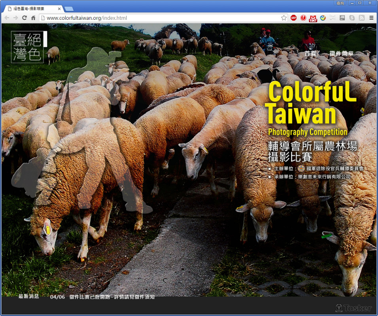Open a new browser tab

(69, 9)
